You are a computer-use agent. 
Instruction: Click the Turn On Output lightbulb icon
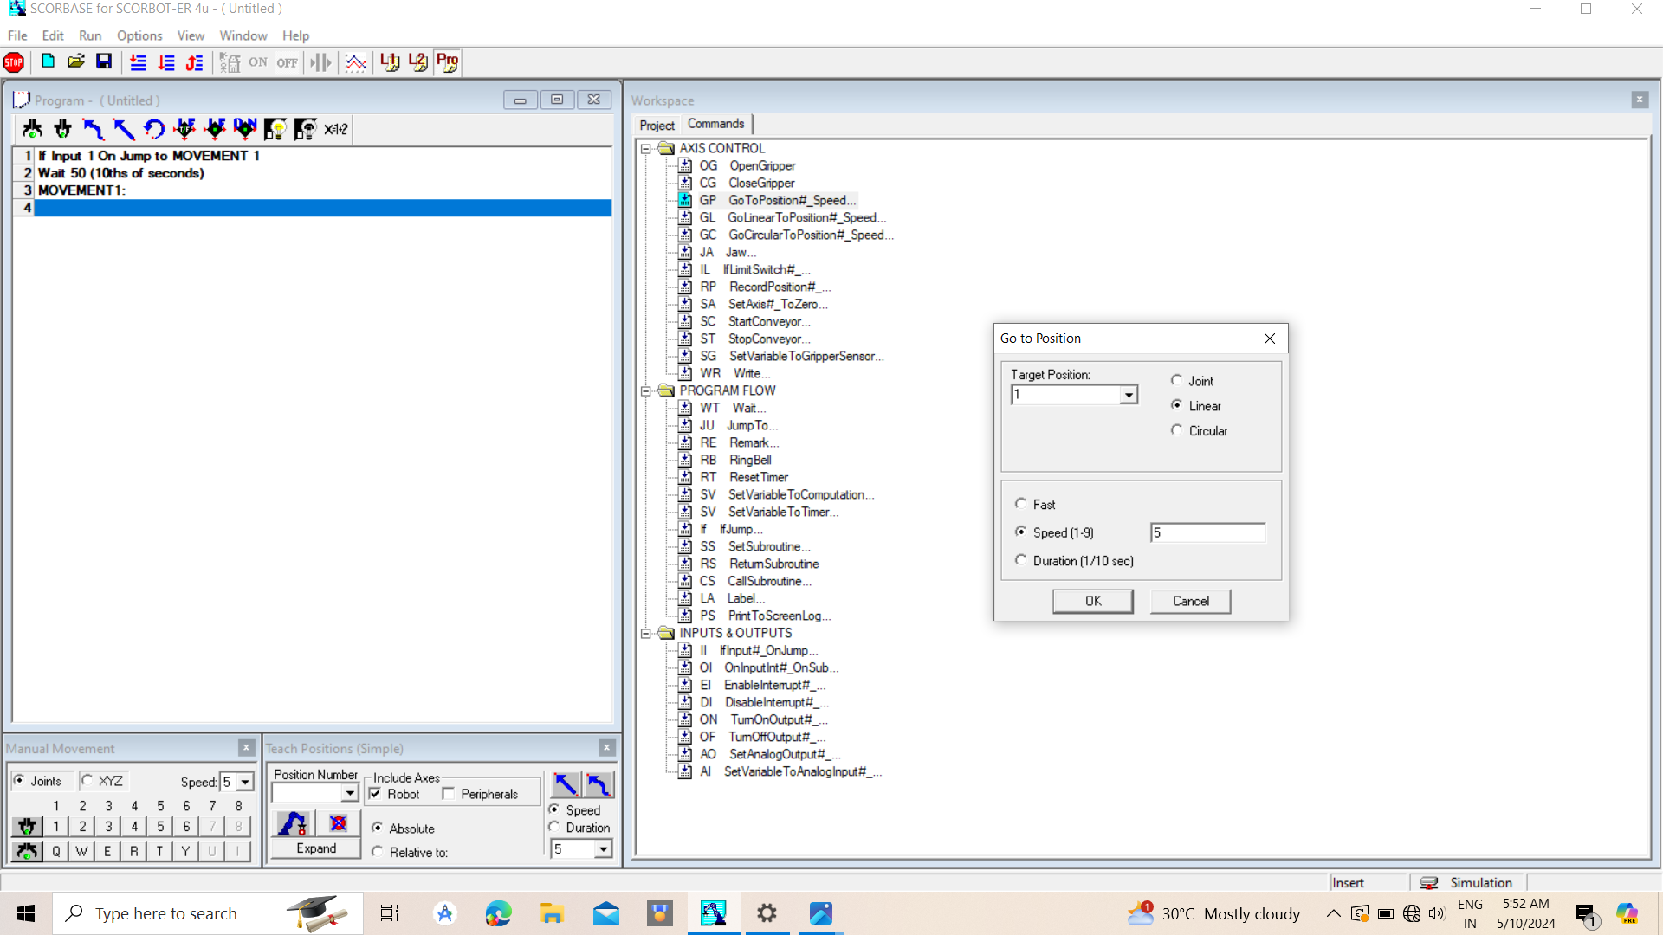pos(275,129)
